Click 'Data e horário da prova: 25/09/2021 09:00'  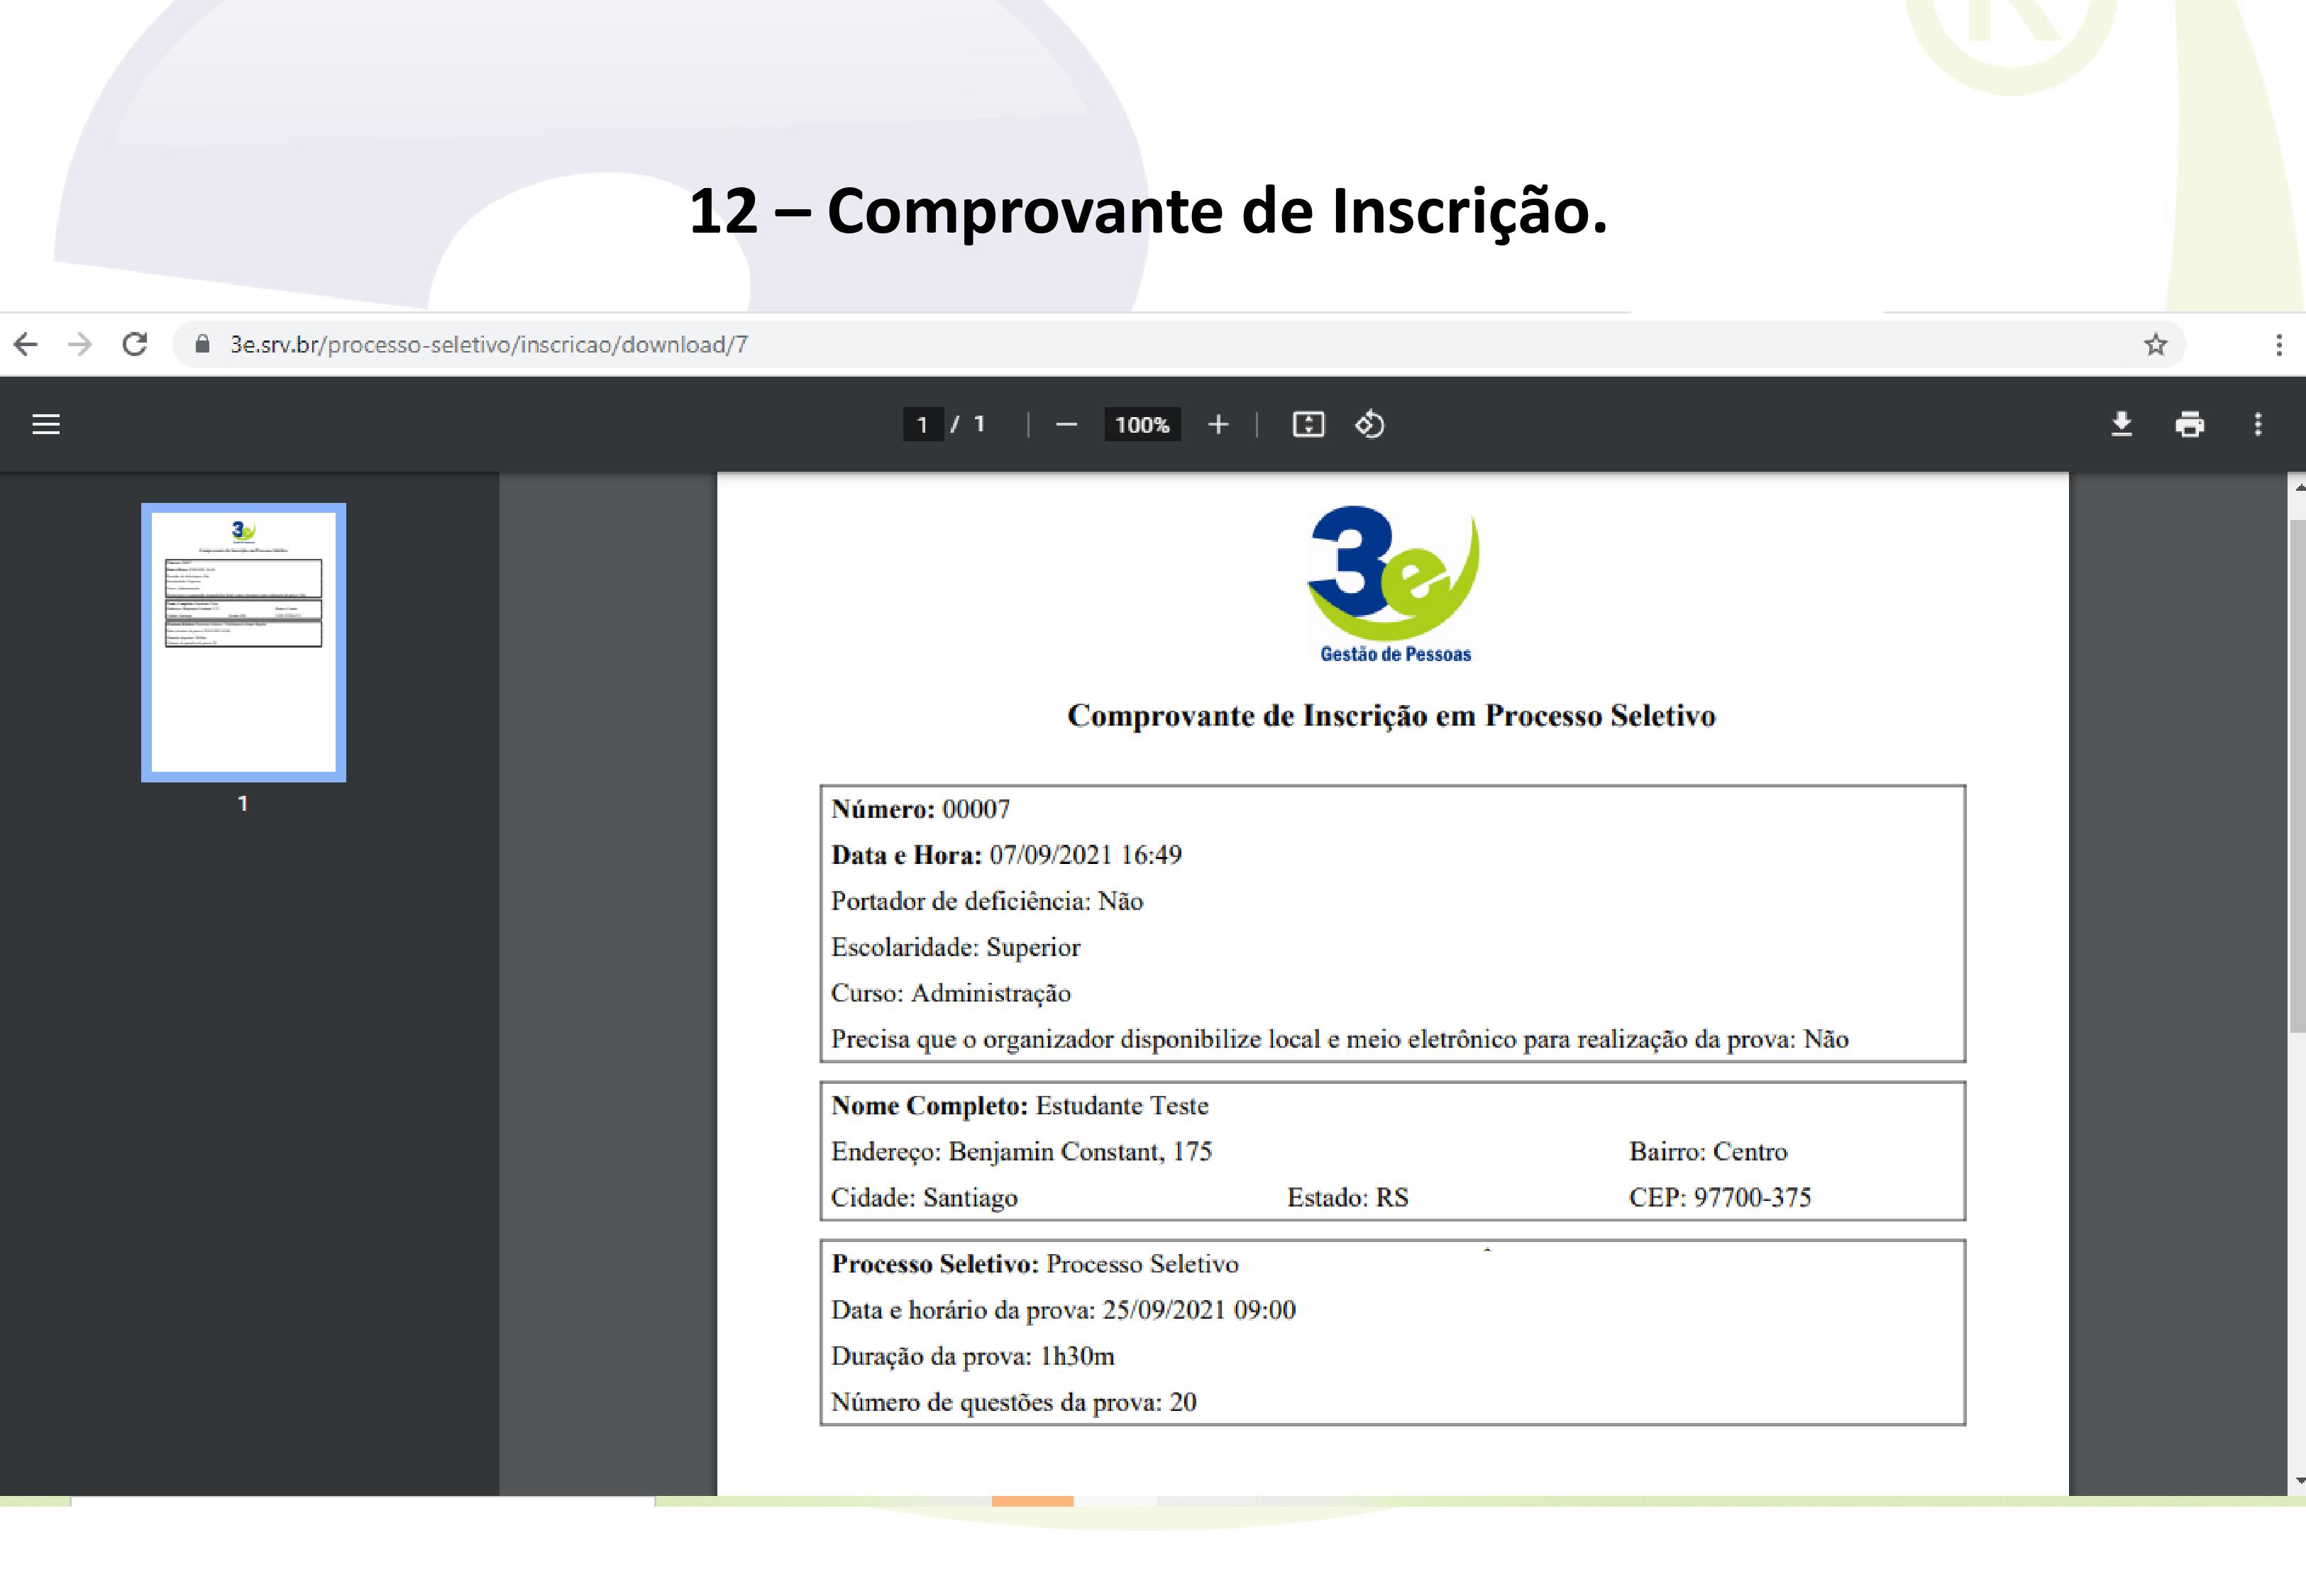[x=1063, y=1310]
